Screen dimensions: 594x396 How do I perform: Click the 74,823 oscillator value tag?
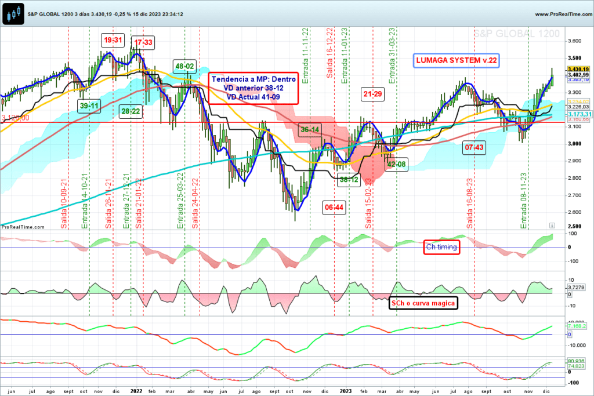point(576,366)
